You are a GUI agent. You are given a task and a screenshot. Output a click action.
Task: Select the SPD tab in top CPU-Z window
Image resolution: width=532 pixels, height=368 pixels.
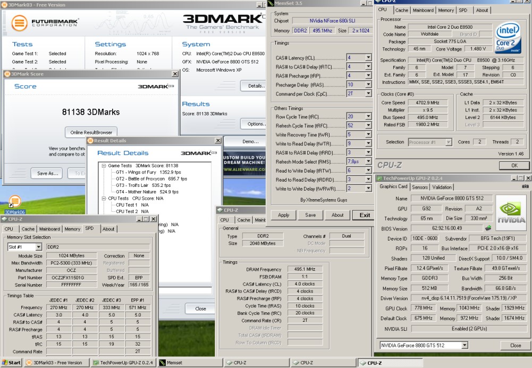(463, 10)
